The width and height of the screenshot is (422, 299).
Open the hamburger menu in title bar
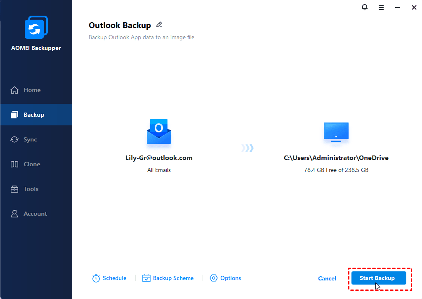pos(381,7)
